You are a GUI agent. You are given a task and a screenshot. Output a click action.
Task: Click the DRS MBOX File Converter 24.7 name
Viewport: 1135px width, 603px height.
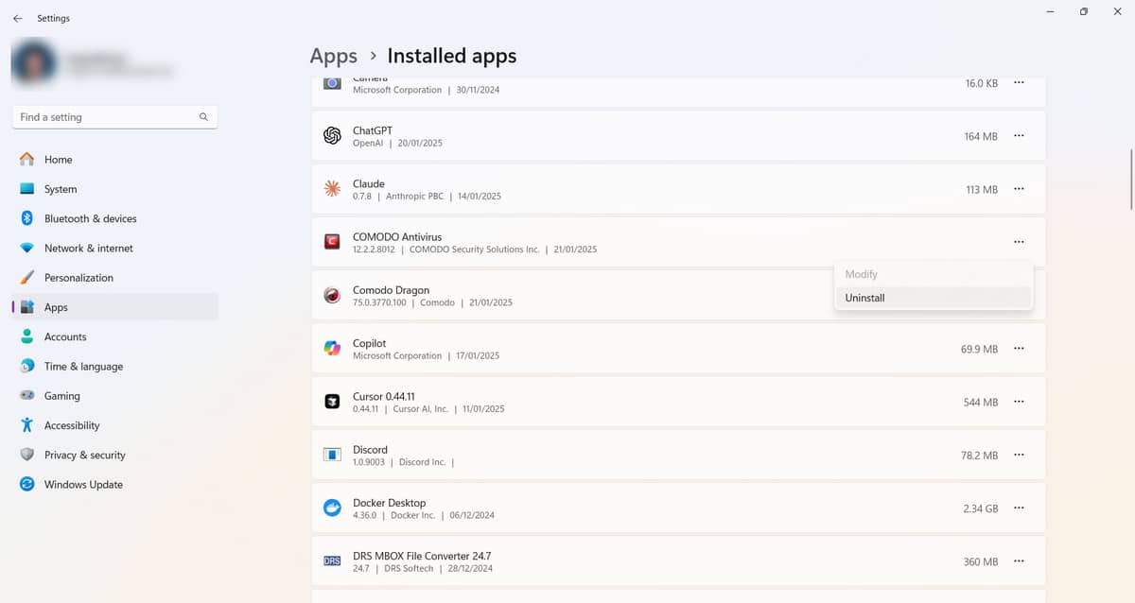click(422, 556)
